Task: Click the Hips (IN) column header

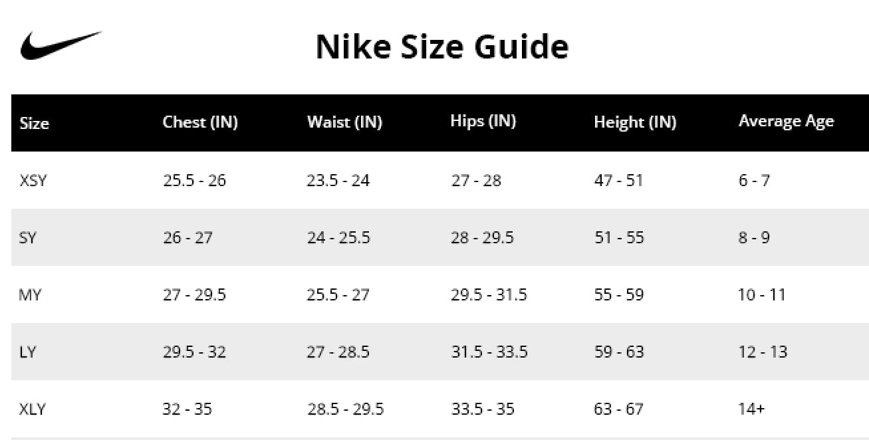Action: [x=483, y=122]
